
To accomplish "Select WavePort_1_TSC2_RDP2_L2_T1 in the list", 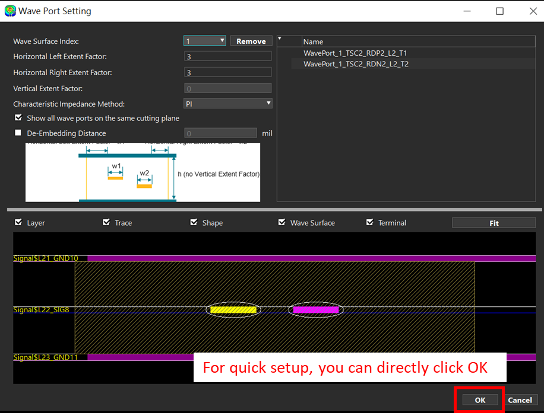I will pyautogui.click(x=355, y=53).
